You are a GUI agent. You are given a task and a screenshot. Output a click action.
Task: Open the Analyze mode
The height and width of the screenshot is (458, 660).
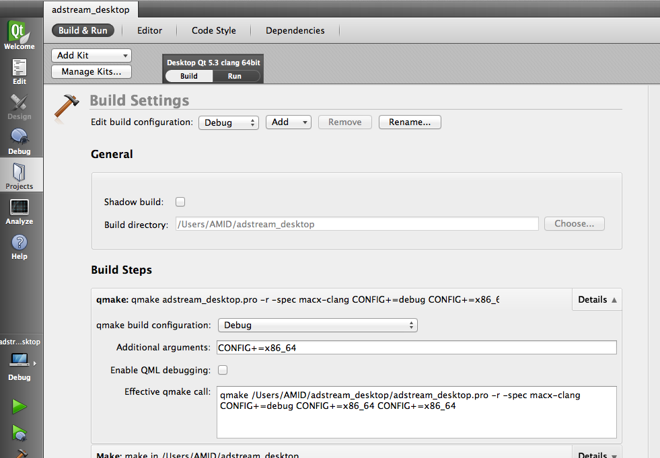20,211
